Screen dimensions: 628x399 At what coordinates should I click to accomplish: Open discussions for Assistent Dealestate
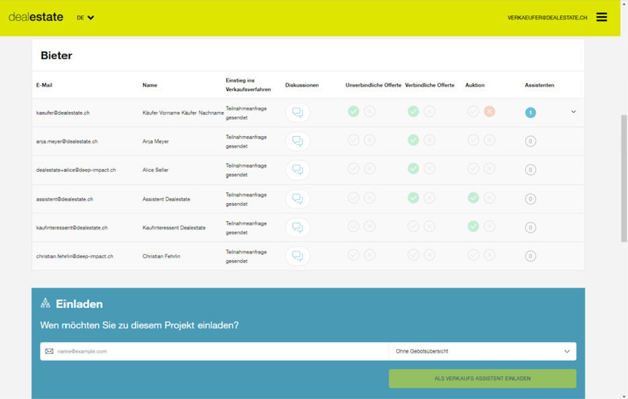(297, 199)
